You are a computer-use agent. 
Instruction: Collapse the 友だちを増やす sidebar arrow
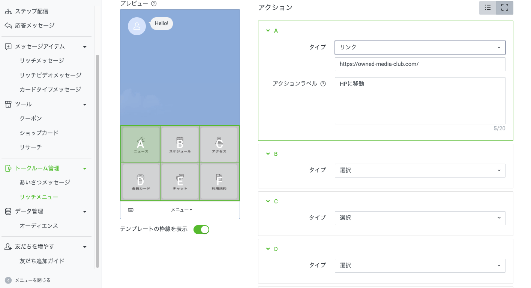[85, 247]
